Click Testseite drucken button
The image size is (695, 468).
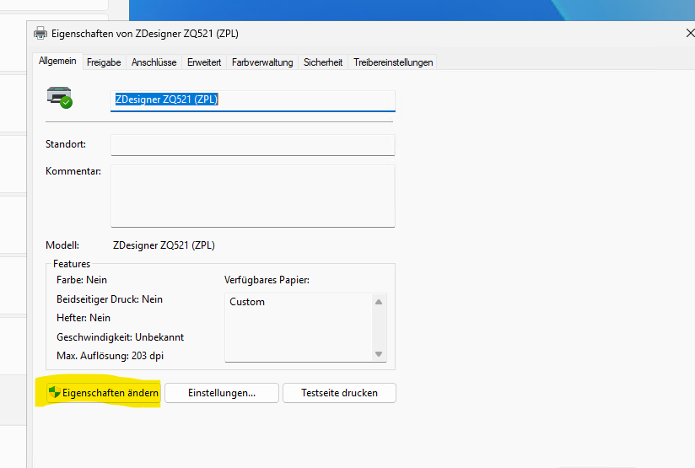click(339, 393)
